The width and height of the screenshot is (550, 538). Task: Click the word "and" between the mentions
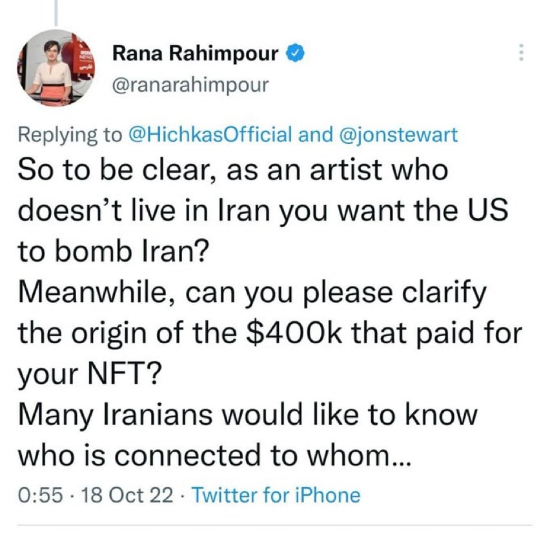click(x=315, y=135)
